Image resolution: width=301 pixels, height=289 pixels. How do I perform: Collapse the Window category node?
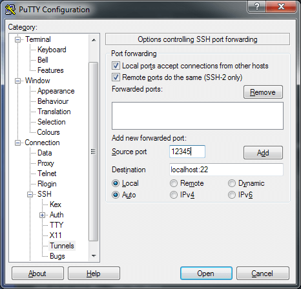pos(17,81)
